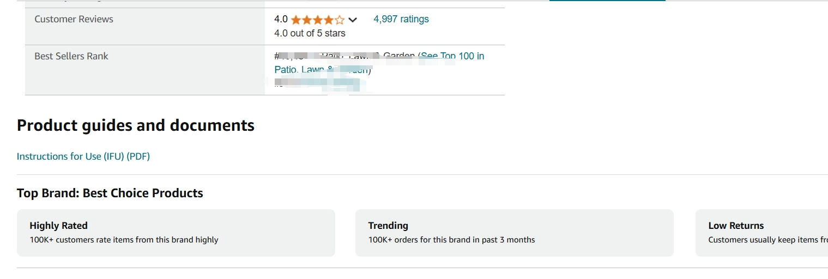Click the teal underline bar at top
The width and height of the screenshot is (828, 279).
pyautogui.click(x=607, y=1)
